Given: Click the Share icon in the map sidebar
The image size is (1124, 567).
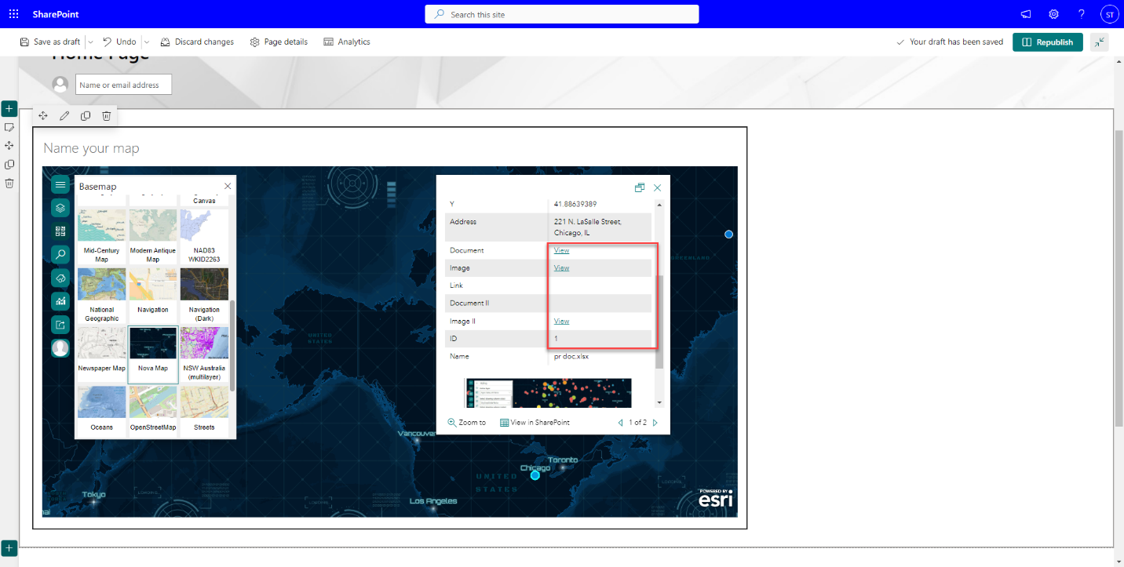Looking at the screenshot, I should pos(60,324).
